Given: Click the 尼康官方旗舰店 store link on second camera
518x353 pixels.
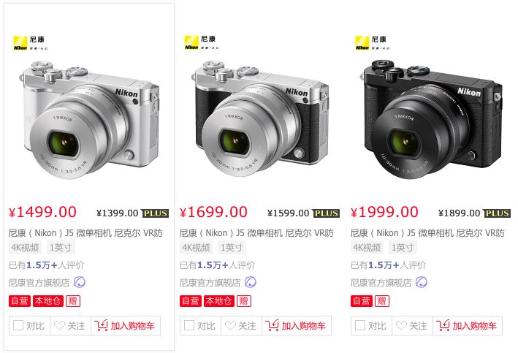Looking at the screenshot, I should pyautogui.click(x=210, y=283).
